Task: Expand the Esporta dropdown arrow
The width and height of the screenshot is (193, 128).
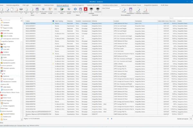Action: pyautogui.click(x=80, y=13)
